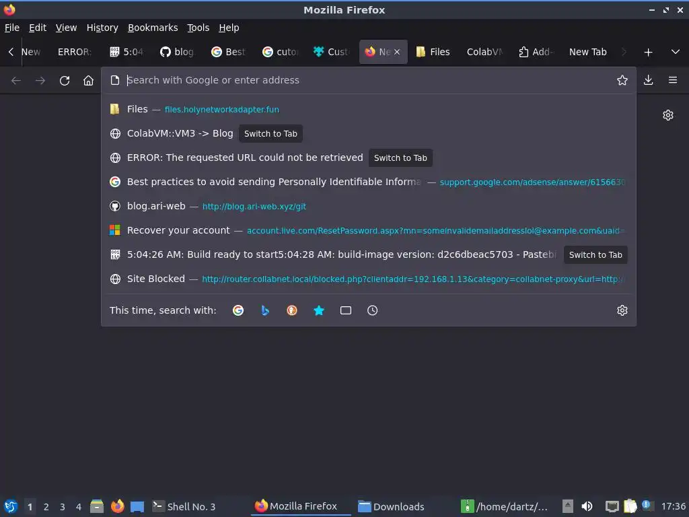Switch to the 5:04 Pastebin tab
689x517 pixels.
(x=126, y=52)
